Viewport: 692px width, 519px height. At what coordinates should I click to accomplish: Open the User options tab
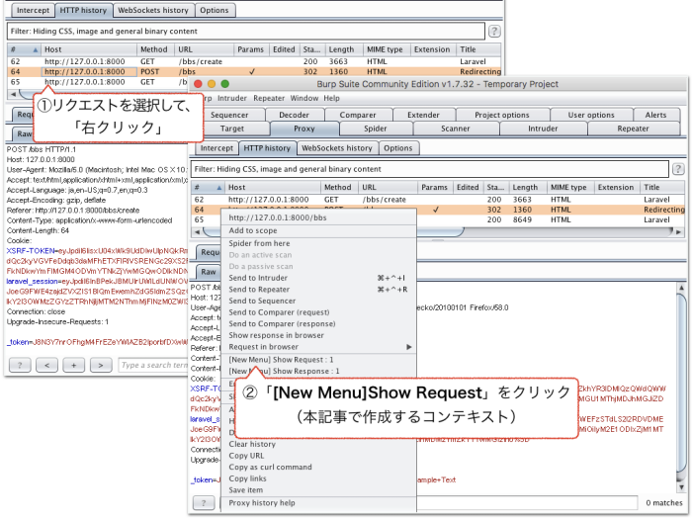click(591, 115)
